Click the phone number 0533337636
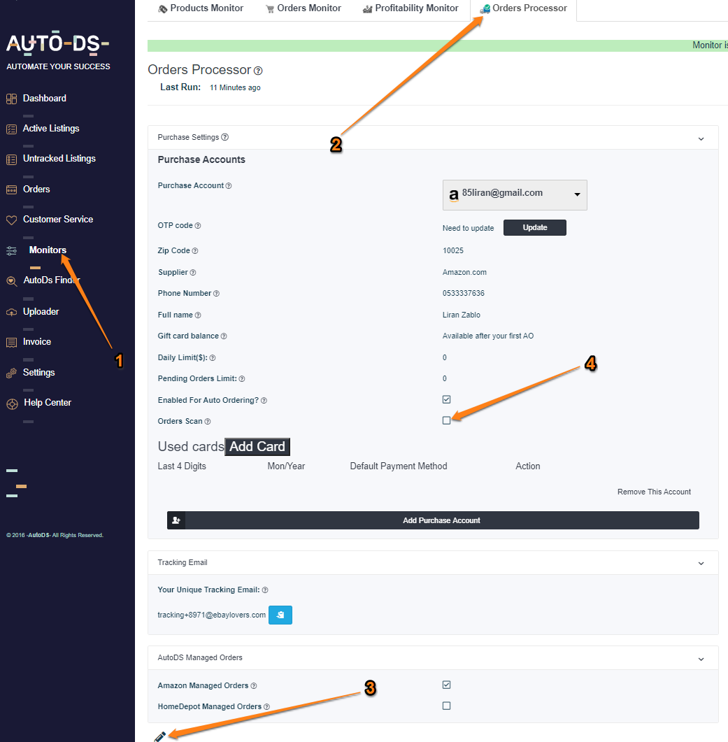728x742 pixels. click(x=464, y=294)
